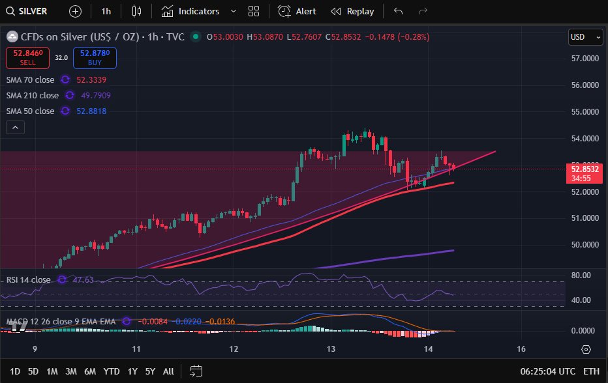
Task: Collapse the indicator legend with chevron
Action: [x=15, y=127]
